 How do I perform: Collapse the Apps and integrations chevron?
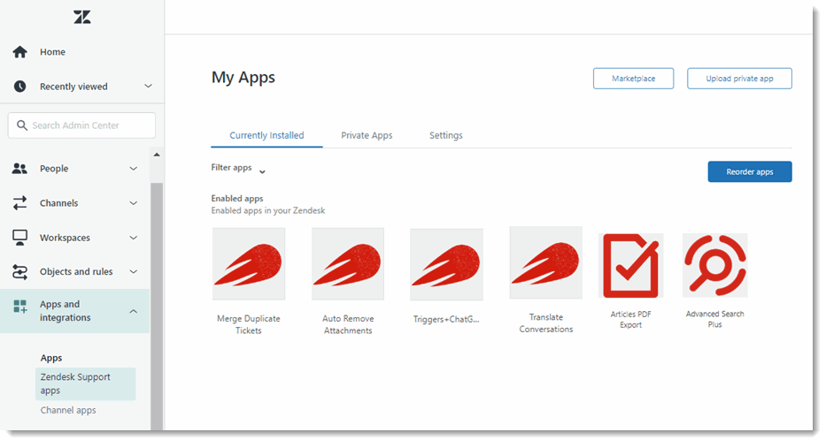[x=134, y=311]
